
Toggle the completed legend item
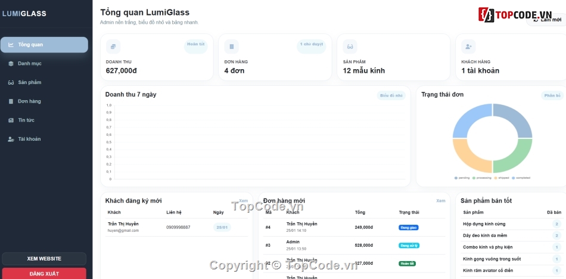pos(521,178)
